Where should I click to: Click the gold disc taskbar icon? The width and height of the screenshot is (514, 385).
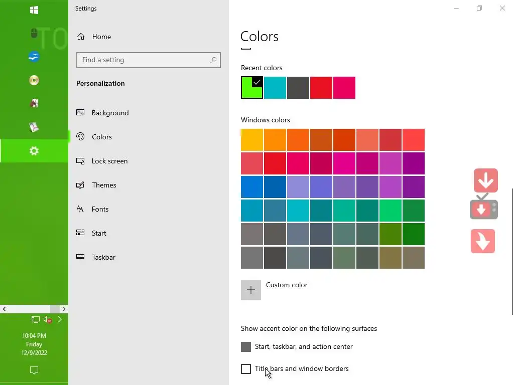[34, 80]
